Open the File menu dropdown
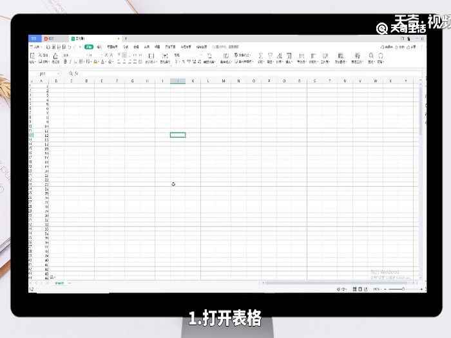Viewport: 451px width, 338px height. tap(35, 47)
